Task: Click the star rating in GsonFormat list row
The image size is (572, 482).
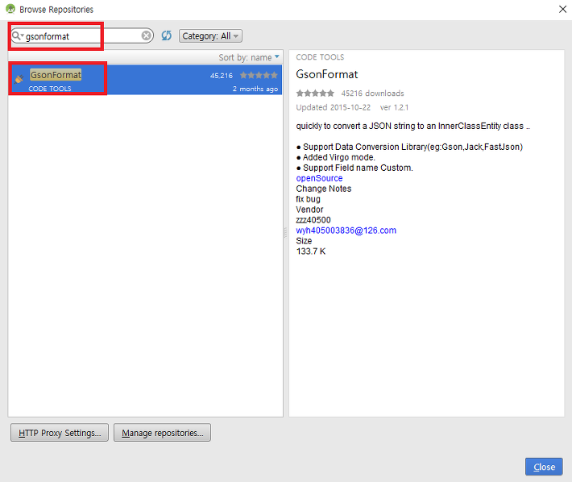Action: (259, 75)
